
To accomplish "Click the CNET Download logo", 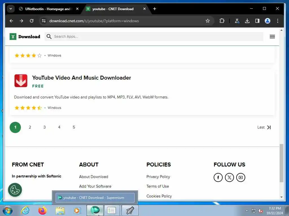I will (25, 37).
